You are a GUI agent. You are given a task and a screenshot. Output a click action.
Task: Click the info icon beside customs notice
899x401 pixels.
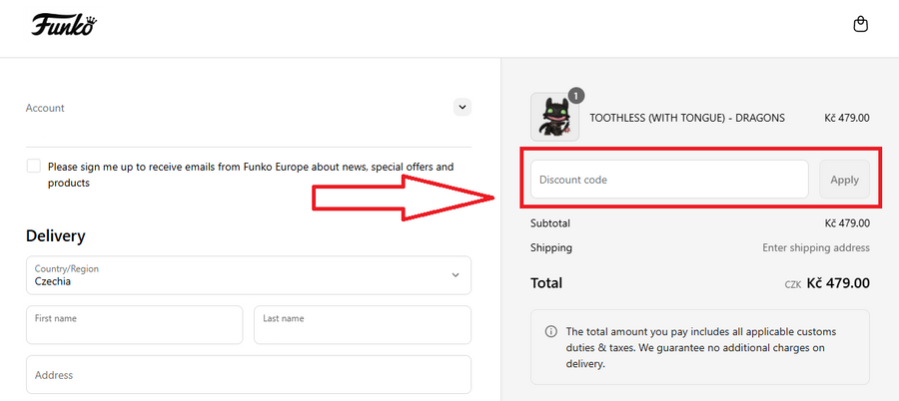(550, 331)
